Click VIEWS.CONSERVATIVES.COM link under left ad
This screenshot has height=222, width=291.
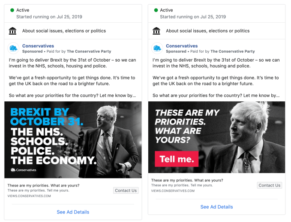[29, 196]
